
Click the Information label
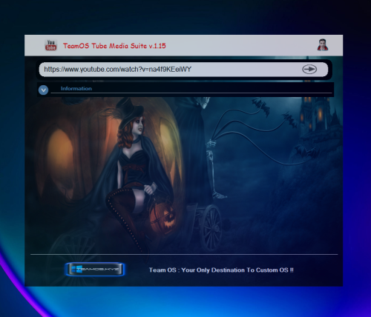point(76,88)
